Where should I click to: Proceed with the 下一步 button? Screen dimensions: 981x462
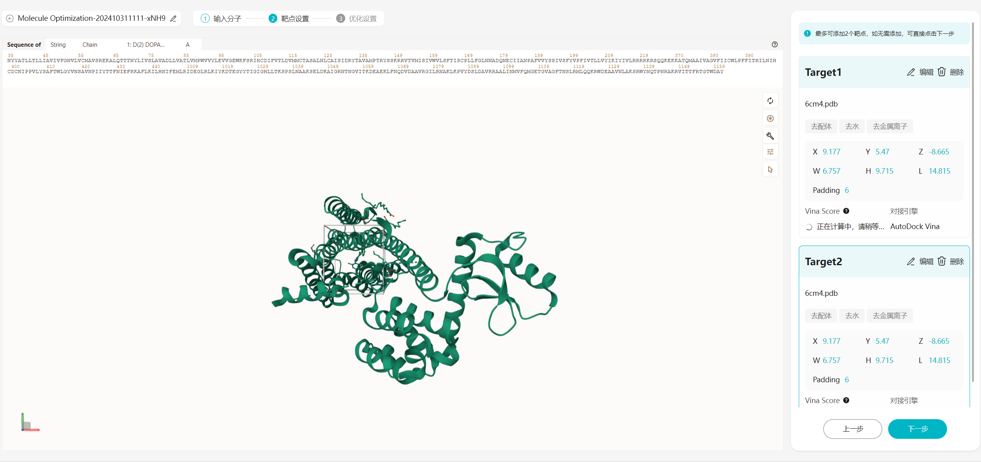coord(917,429)
